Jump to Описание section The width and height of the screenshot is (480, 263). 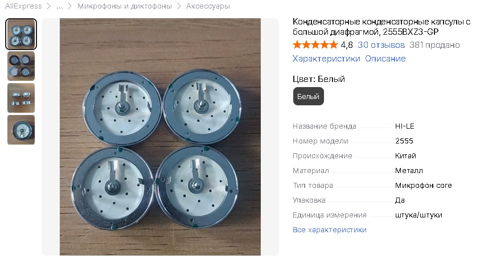385,59
